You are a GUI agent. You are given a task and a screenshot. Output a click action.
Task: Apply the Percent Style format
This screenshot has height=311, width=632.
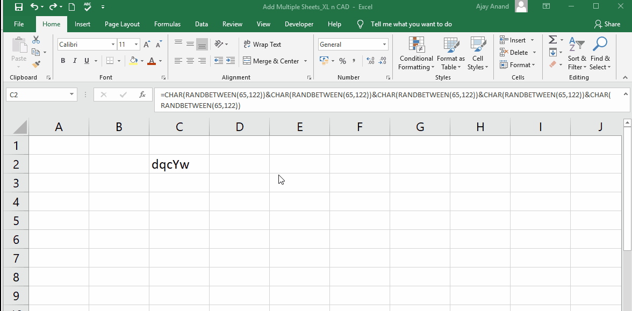[x=342, y=61]
